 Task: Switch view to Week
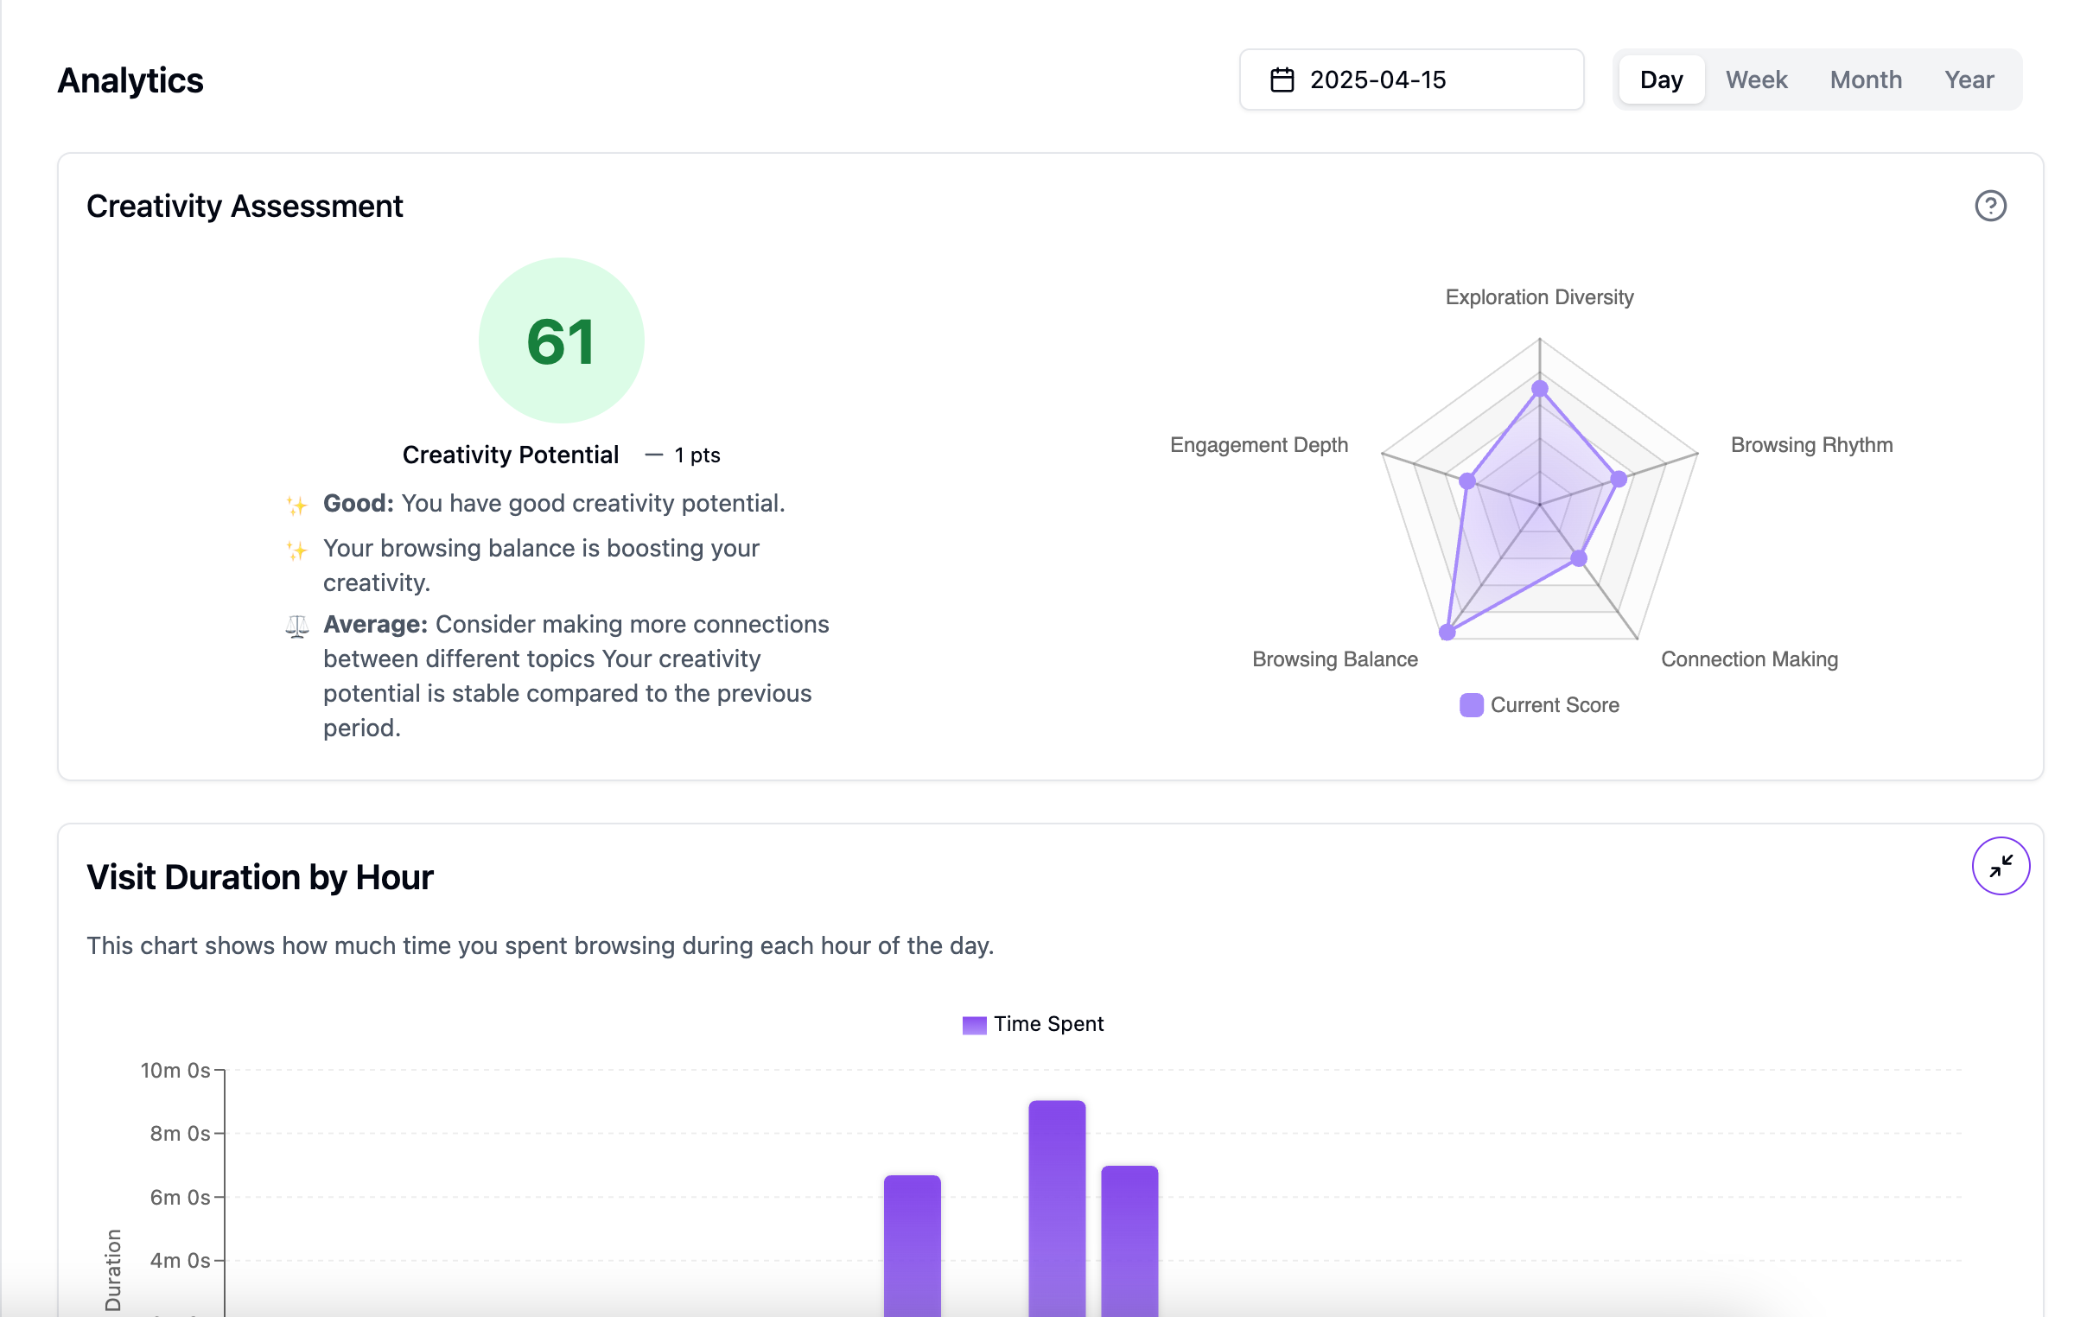pos(1756,80)
